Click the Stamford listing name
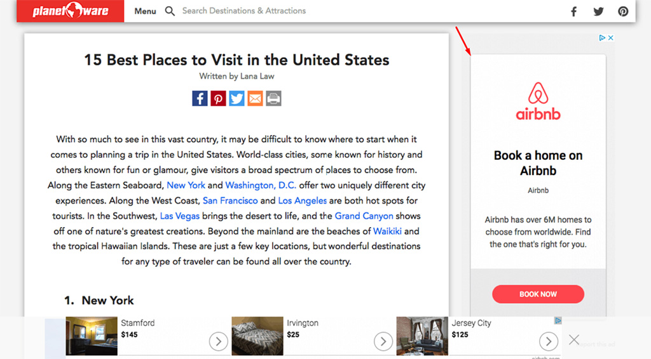This screenshot has width=651, height=359. 138,323
